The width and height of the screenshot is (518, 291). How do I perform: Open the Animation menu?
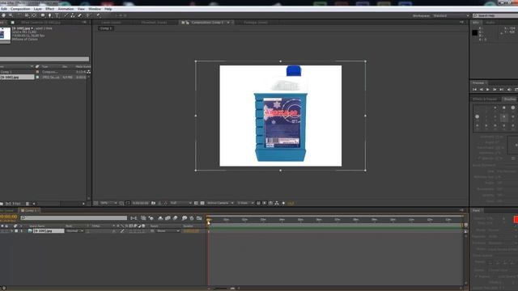coord(66,9)
